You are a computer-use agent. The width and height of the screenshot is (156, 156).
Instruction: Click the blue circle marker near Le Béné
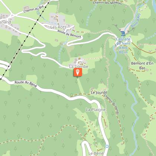point(107,146)
